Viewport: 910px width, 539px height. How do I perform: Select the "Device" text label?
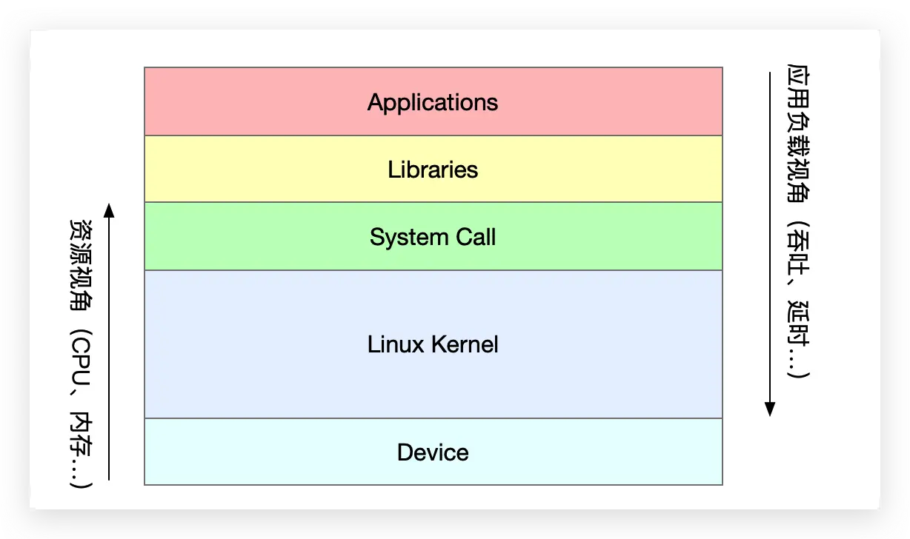point(433,452)
